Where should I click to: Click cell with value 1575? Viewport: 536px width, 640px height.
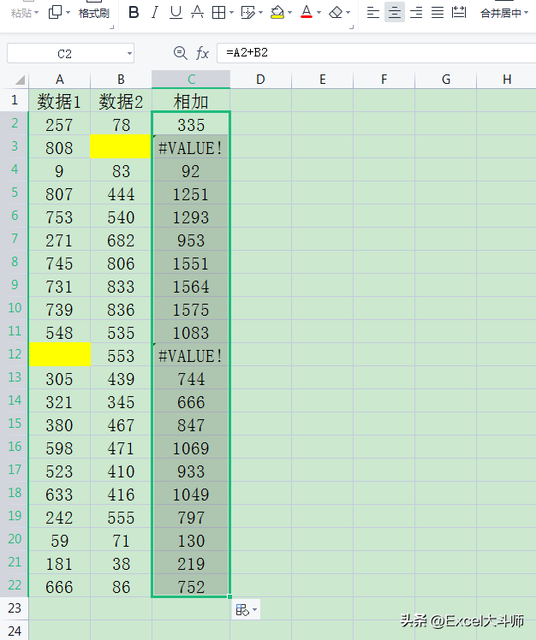191,309
